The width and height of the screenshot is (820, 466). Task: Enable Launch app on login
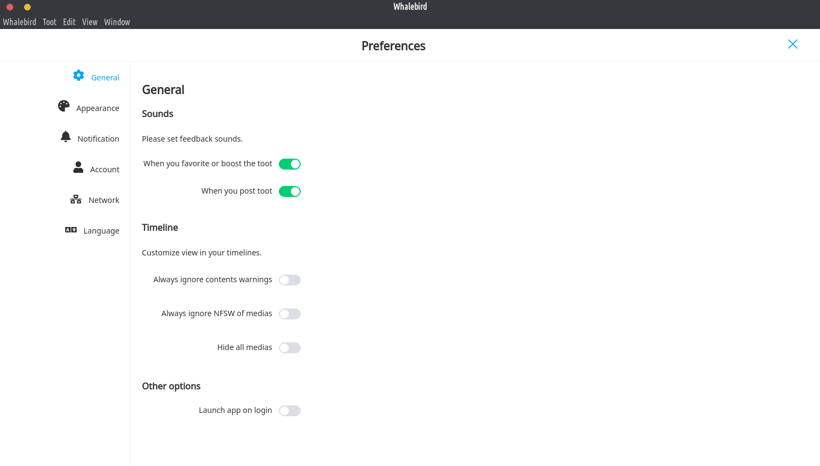290,411
